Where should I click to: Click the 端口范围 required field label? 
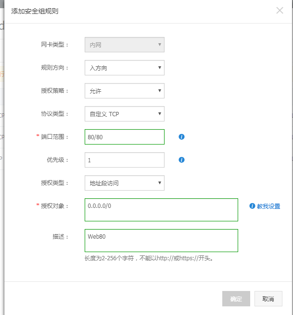pyautogui.click(x=54, y=137)
